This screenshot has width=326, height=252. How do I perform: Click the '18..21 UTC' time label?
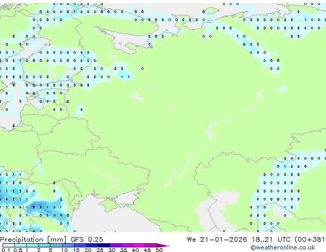pyautogui.click(x=271, y=240)
